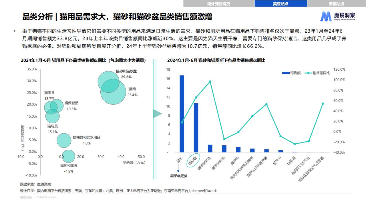Go to the 泰国站点 tab
This screenshot has height=206, width=366.
click(336, 4)
